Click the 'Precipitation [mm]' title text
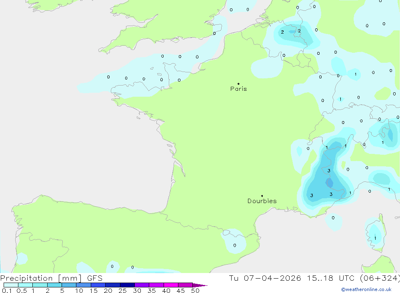This screenshot has height=293, width=400. 41,278
